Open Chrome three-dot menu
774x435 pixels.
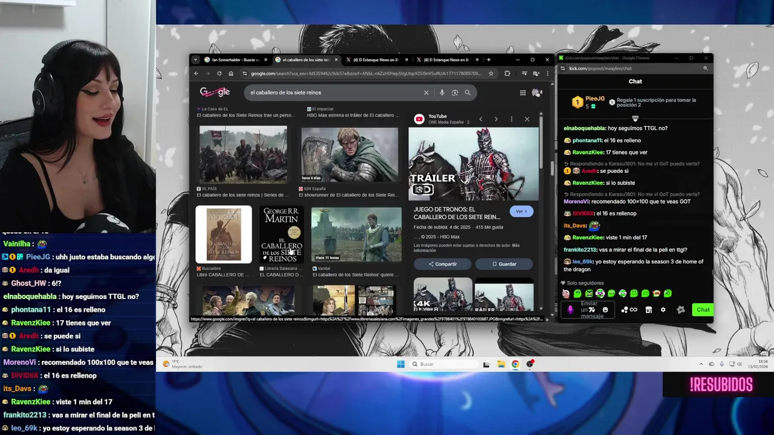(x=547, y=73)
